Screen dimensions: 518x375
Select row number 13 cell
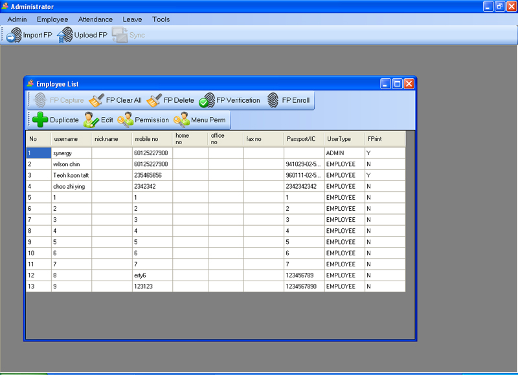pyautogui.click(x=39, y=286)
